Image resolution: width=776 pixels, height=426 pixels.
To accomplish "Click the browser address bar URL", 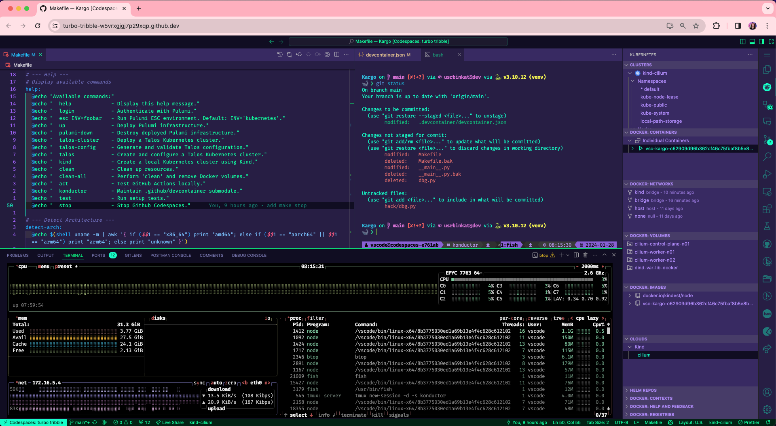I will pos(121,26).
